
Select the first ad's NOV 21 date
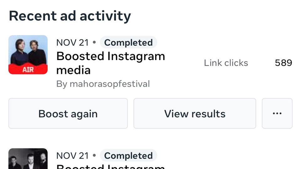(x=72, y=43)
